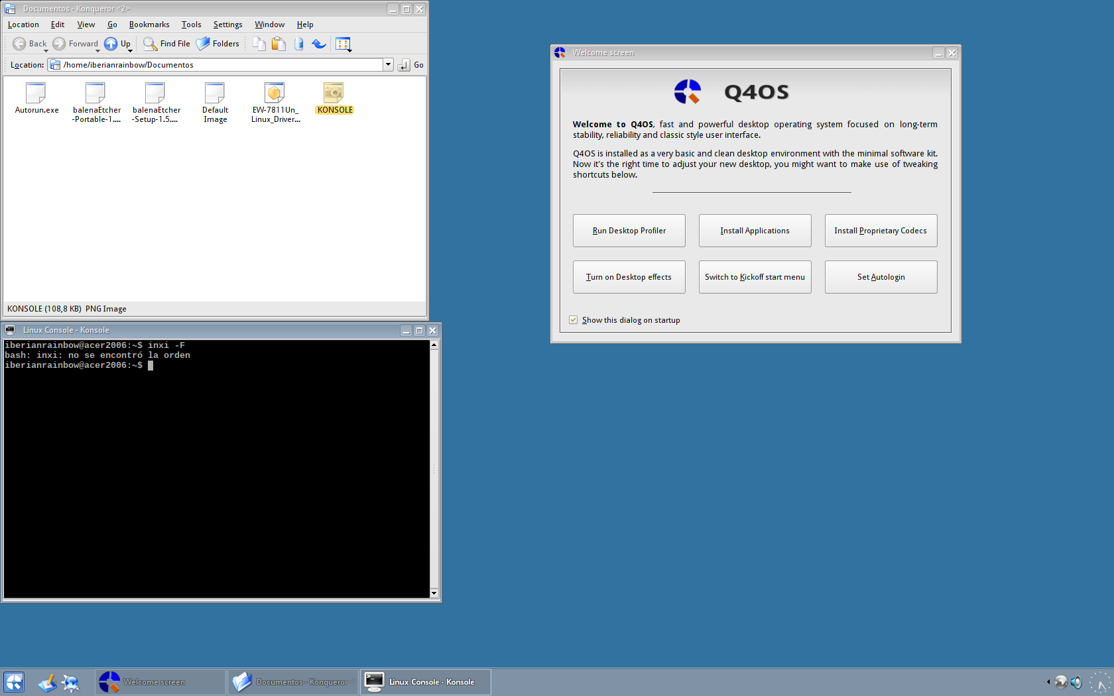Expand the Forward history dropdown arrow
Image resolution: width=1114 pixels, height=696 pixels.
pos(97,50)
